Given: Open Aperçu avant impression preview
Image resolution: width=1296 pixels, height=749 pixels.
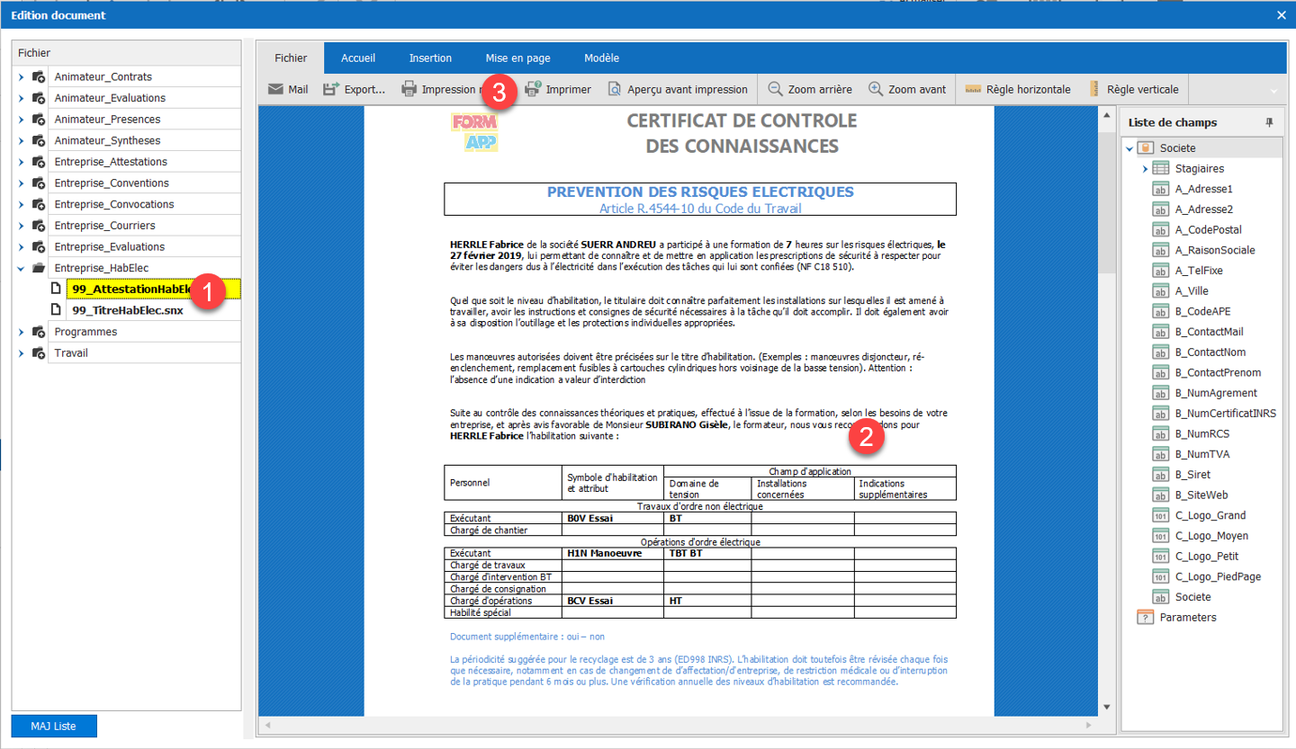Looking at the screenshot, I should click(x=678, y=89).
